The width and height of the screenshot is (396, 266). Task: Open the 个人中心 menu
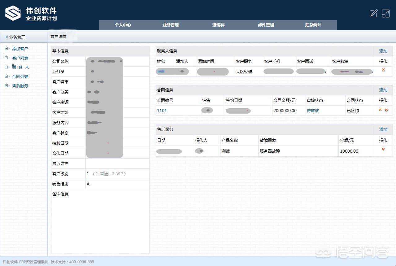coord(123,25)
